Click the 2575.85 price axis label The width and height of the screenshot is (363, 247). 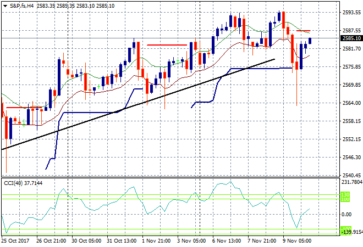[x=351, y=67]
